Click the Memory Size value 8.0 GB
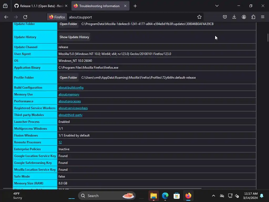The width and height of the screenshot is (269, 202). [63, 183]
